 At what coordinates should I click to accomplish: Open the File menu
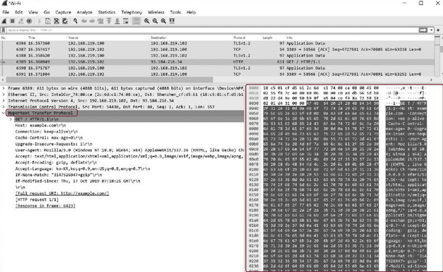coord(6,12)
